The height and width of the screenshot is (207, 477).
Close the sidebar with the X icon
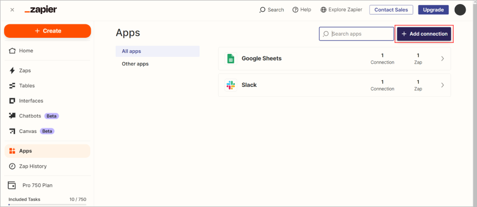pyautogui.click(x=12, y=10)
